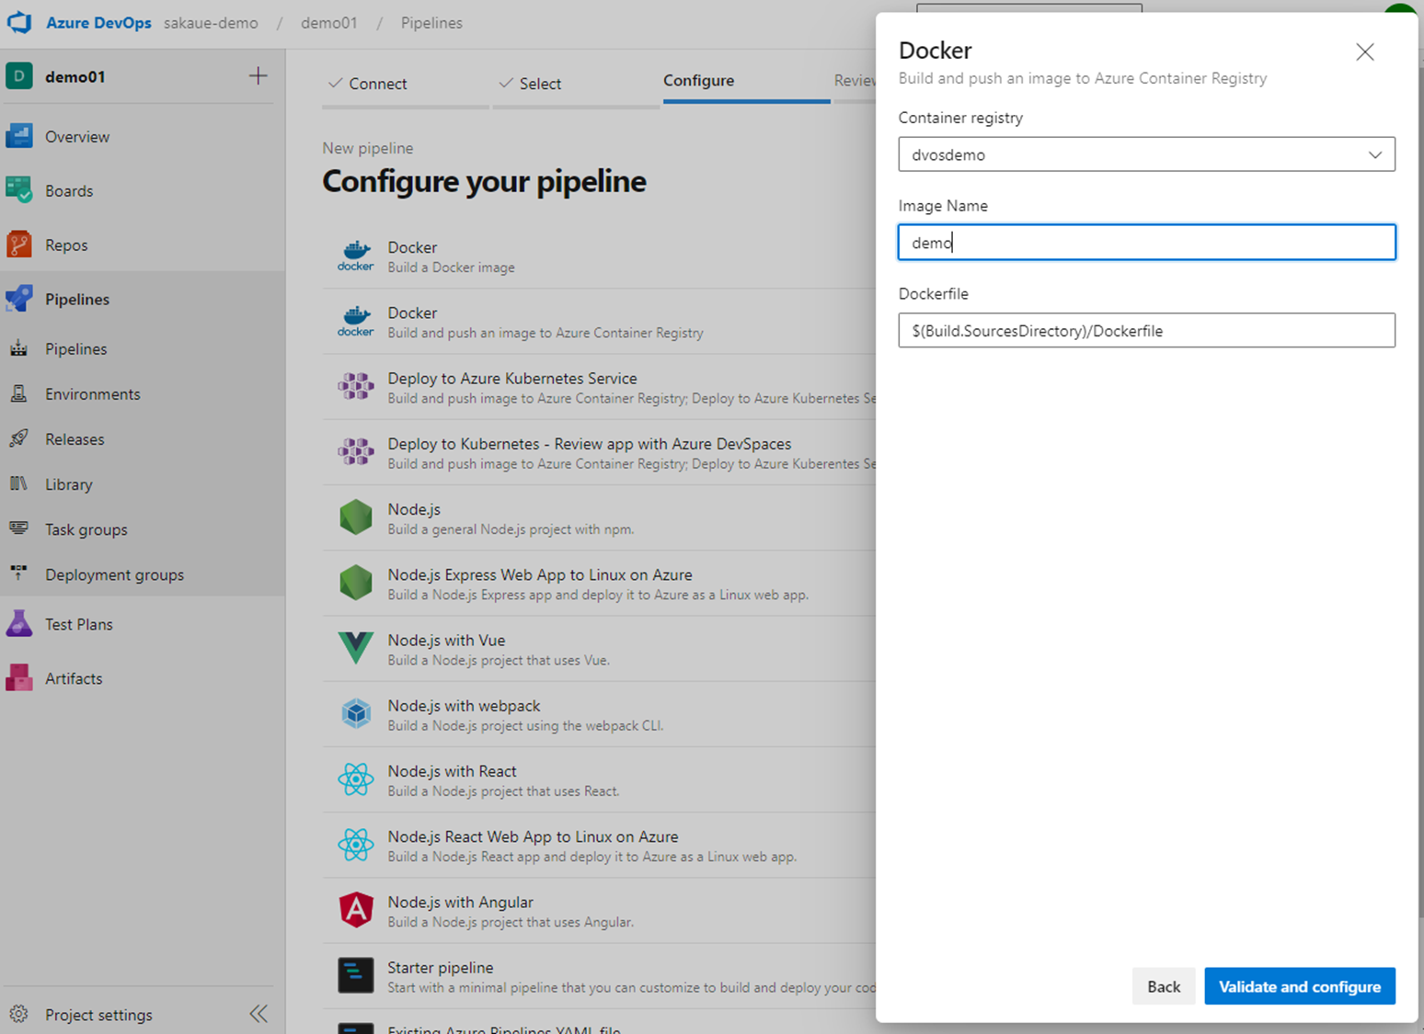
Task: Open Environments menu item label
Action: point(93,394)
